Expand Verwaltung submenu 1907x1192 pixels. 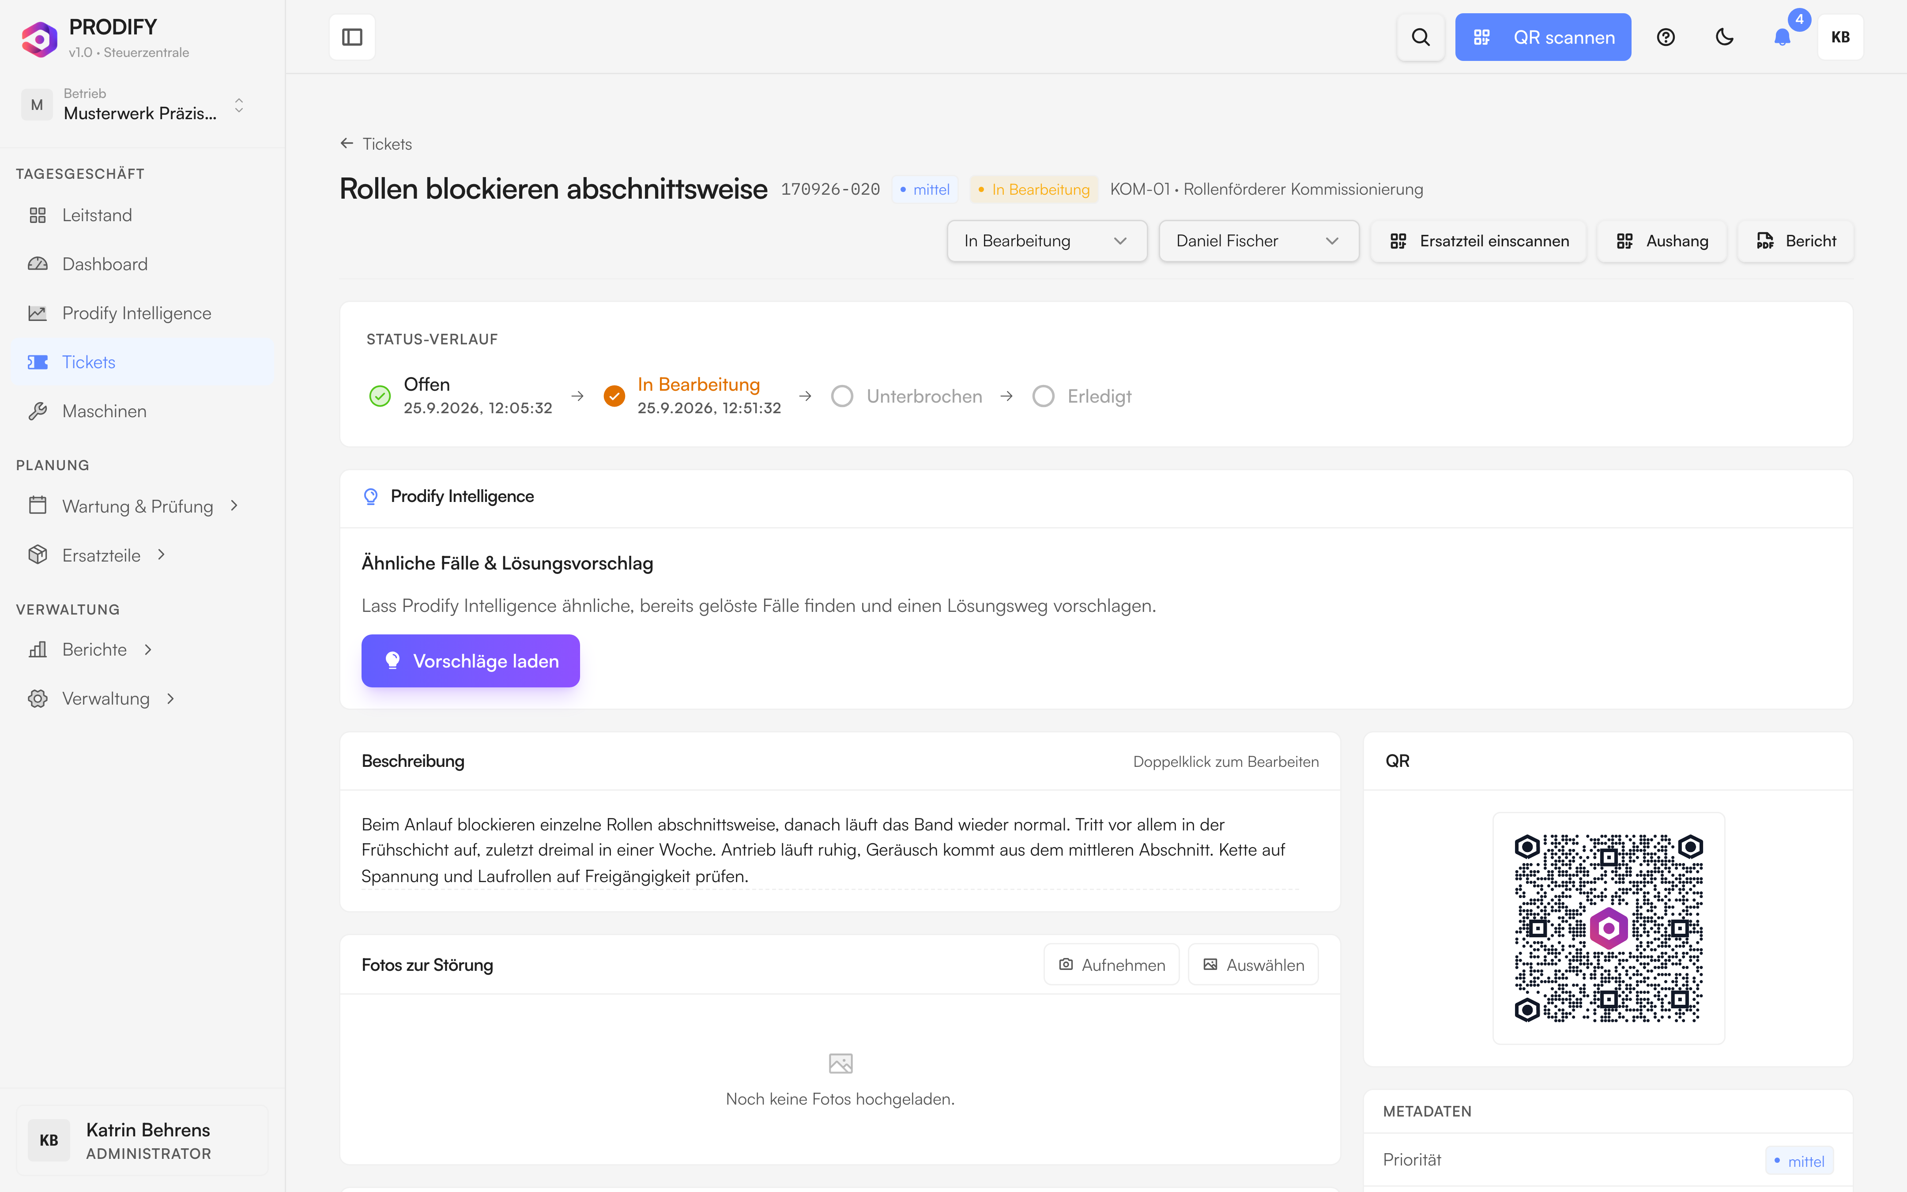pyautogui.click(x=142, y=698)
